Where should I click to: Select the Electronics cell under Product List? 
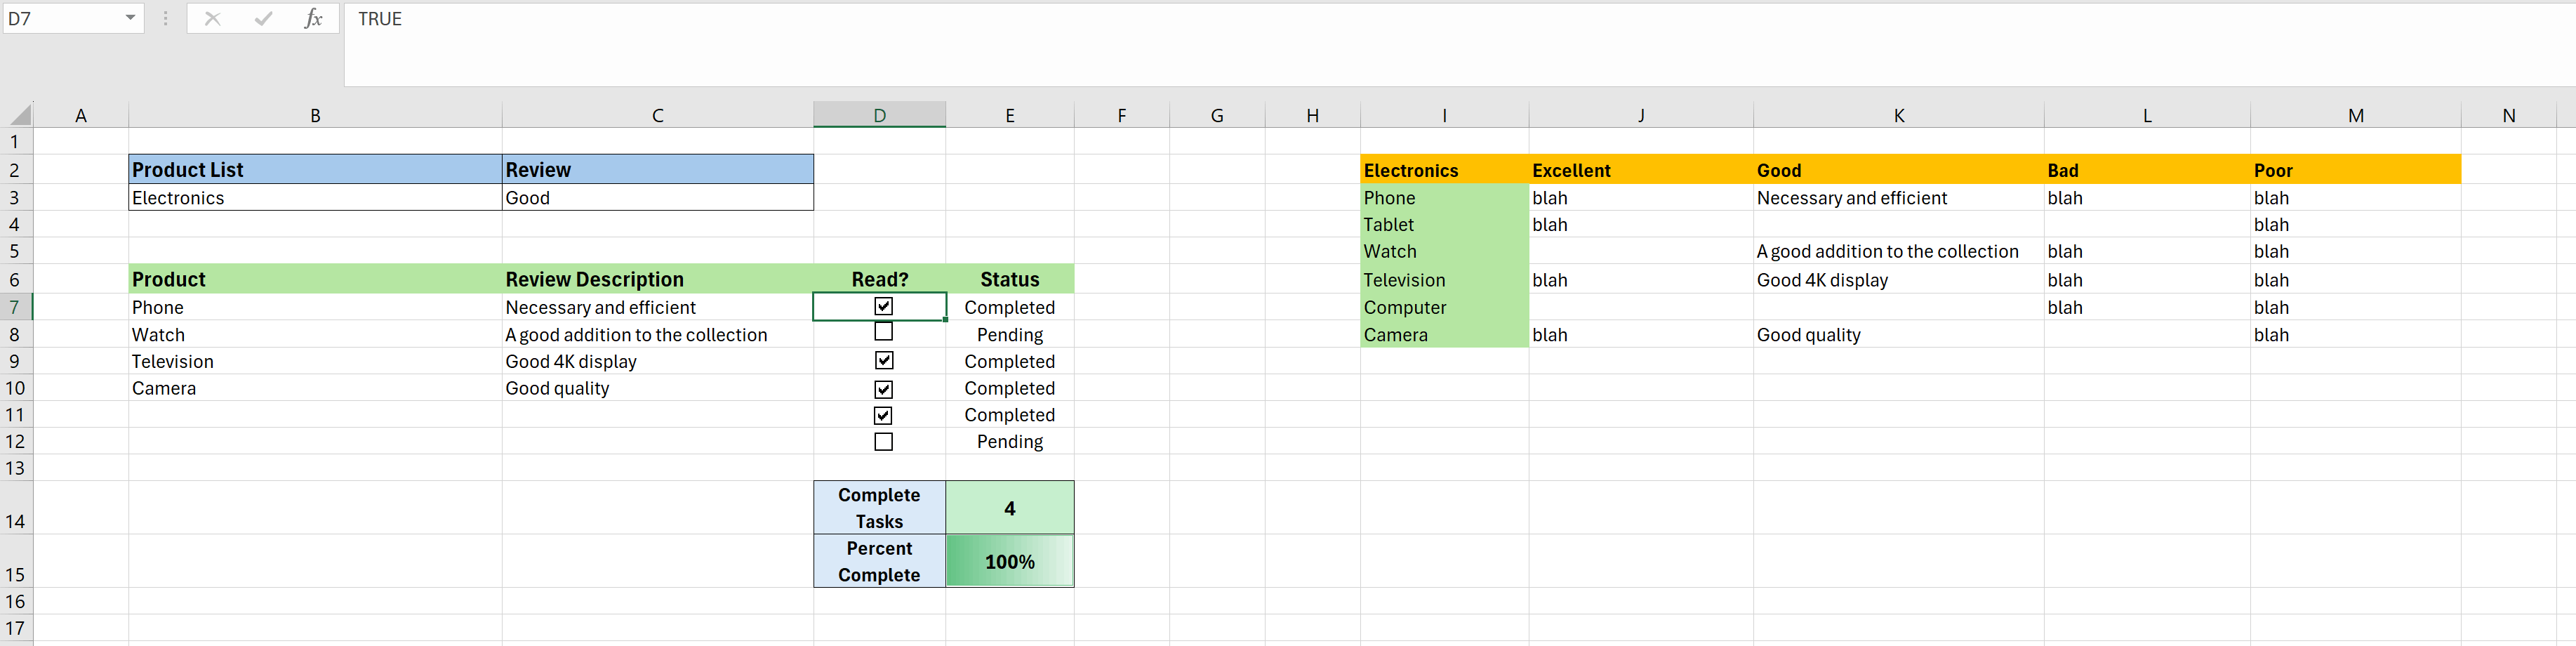click(315, 197)
